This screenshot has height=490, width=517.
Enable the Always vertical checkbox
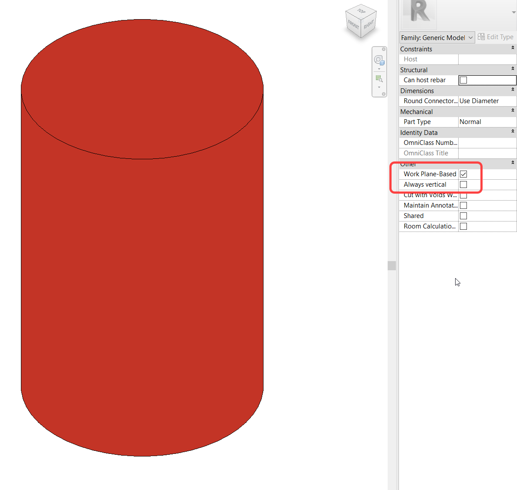pos(463,184)
